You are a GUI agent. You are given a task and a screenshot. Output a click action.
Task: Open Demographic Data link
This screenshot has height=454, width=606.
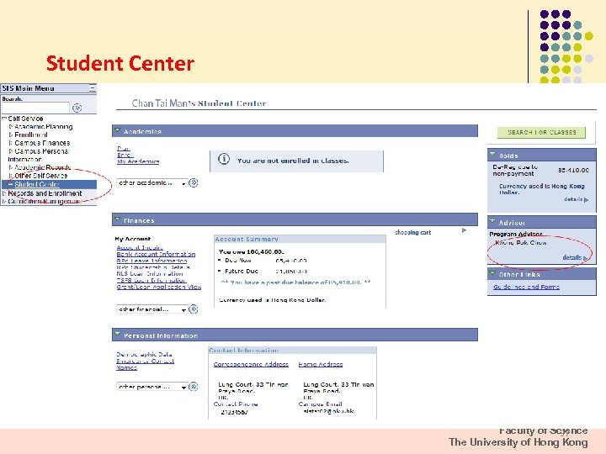[144, 354]
